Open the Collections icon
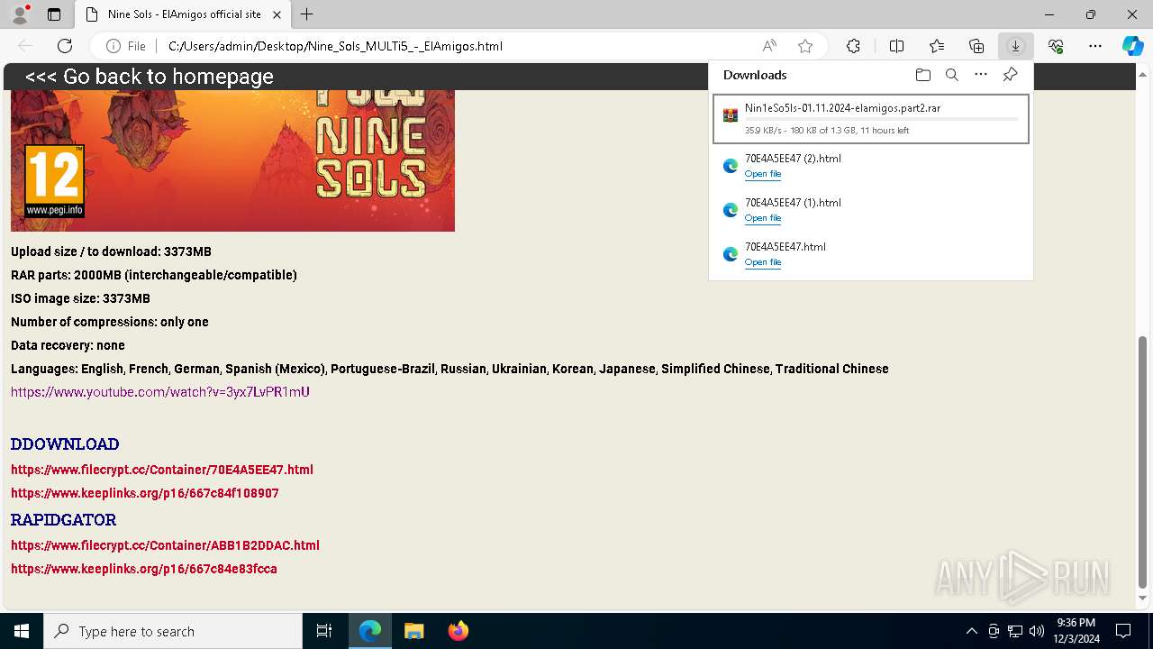Viewport: 1153px width, 649px height. [976, 46]
